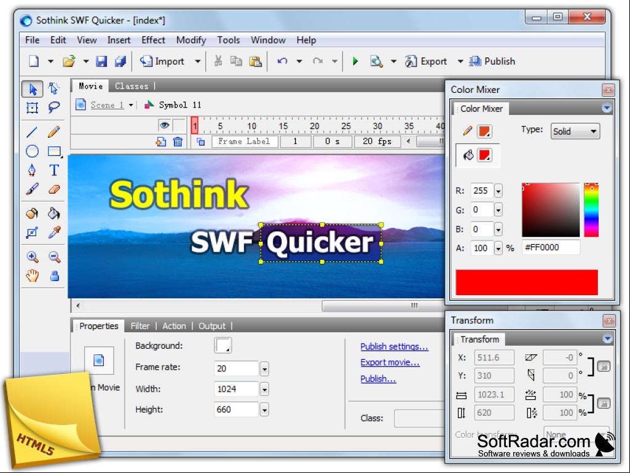Expand the Transform panel options menu
The image size is (630, 473).
607,339
